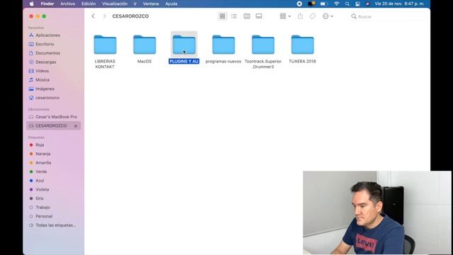Switch to gallery view

[x=259, y=16]
